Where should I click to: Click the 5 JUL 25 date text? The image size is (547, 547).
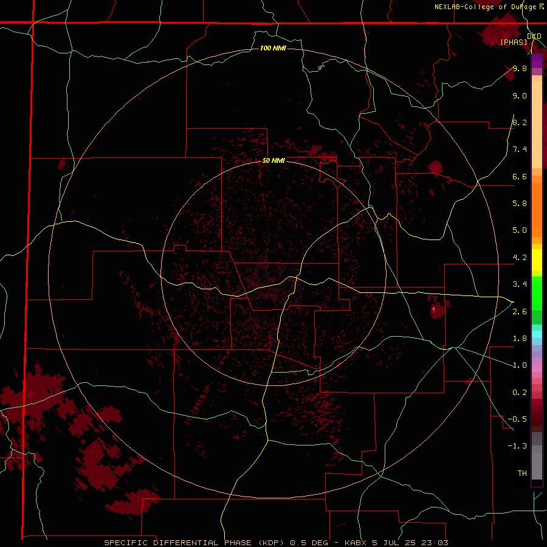[x=394, y=543]
